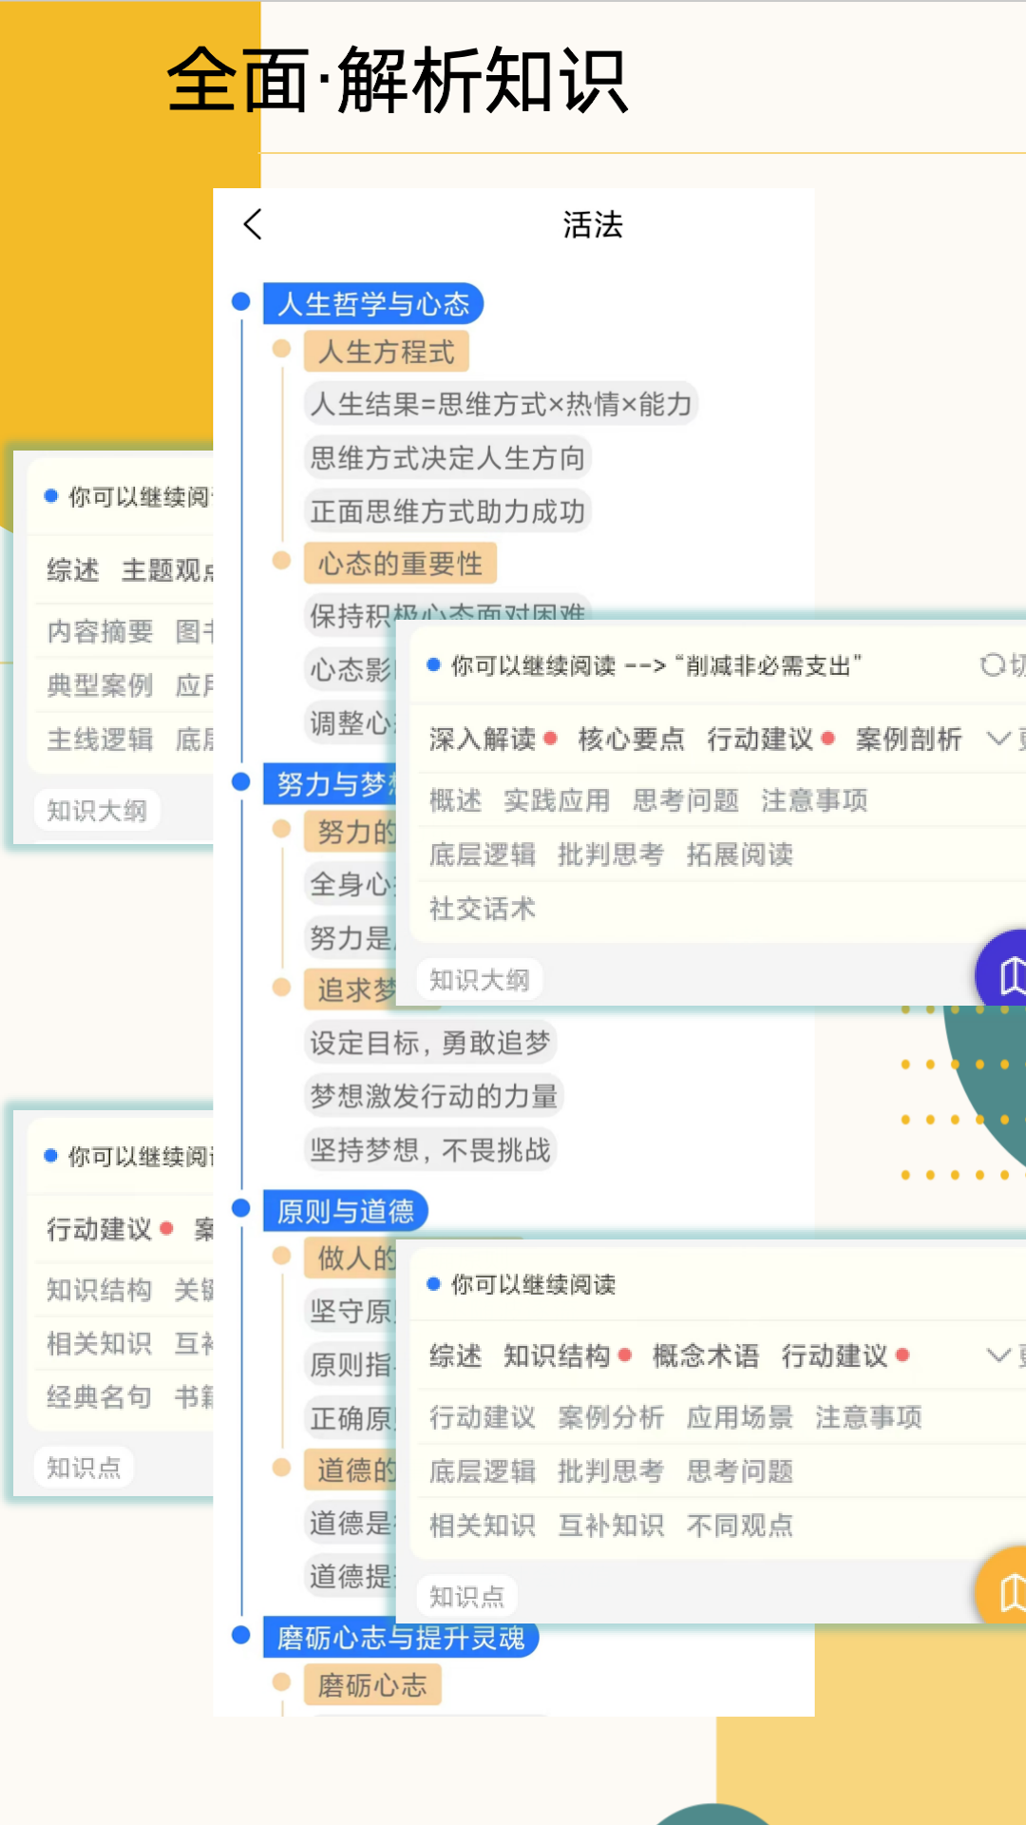The image size is (1026, 1825).
Task: Click the refresh icon next to 削减非必需支出
Action: [x=992, y=665]
